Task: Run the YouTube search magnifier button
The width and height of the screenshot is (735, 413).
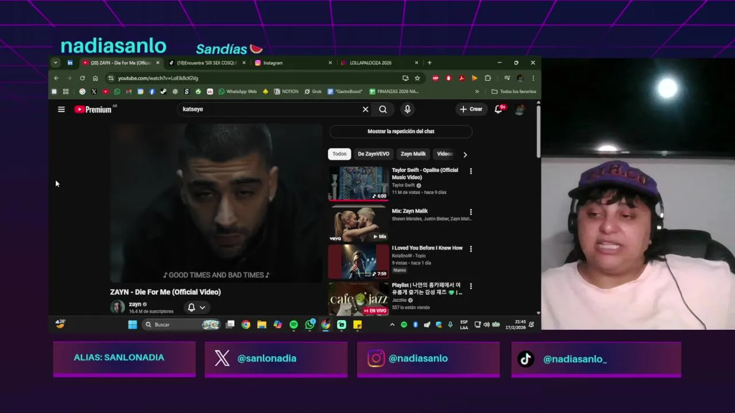Action: point(383,109)
